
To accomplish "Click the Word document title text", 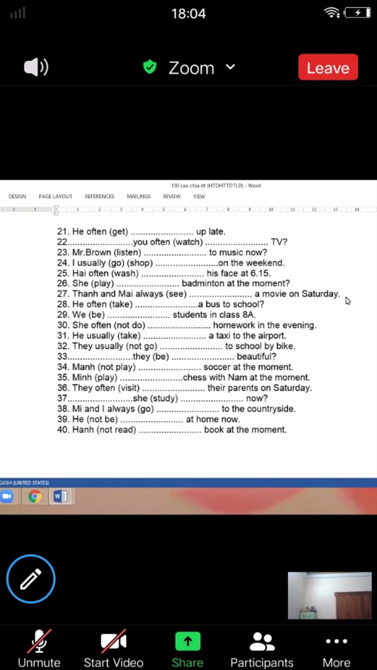I will coord(216,186).
